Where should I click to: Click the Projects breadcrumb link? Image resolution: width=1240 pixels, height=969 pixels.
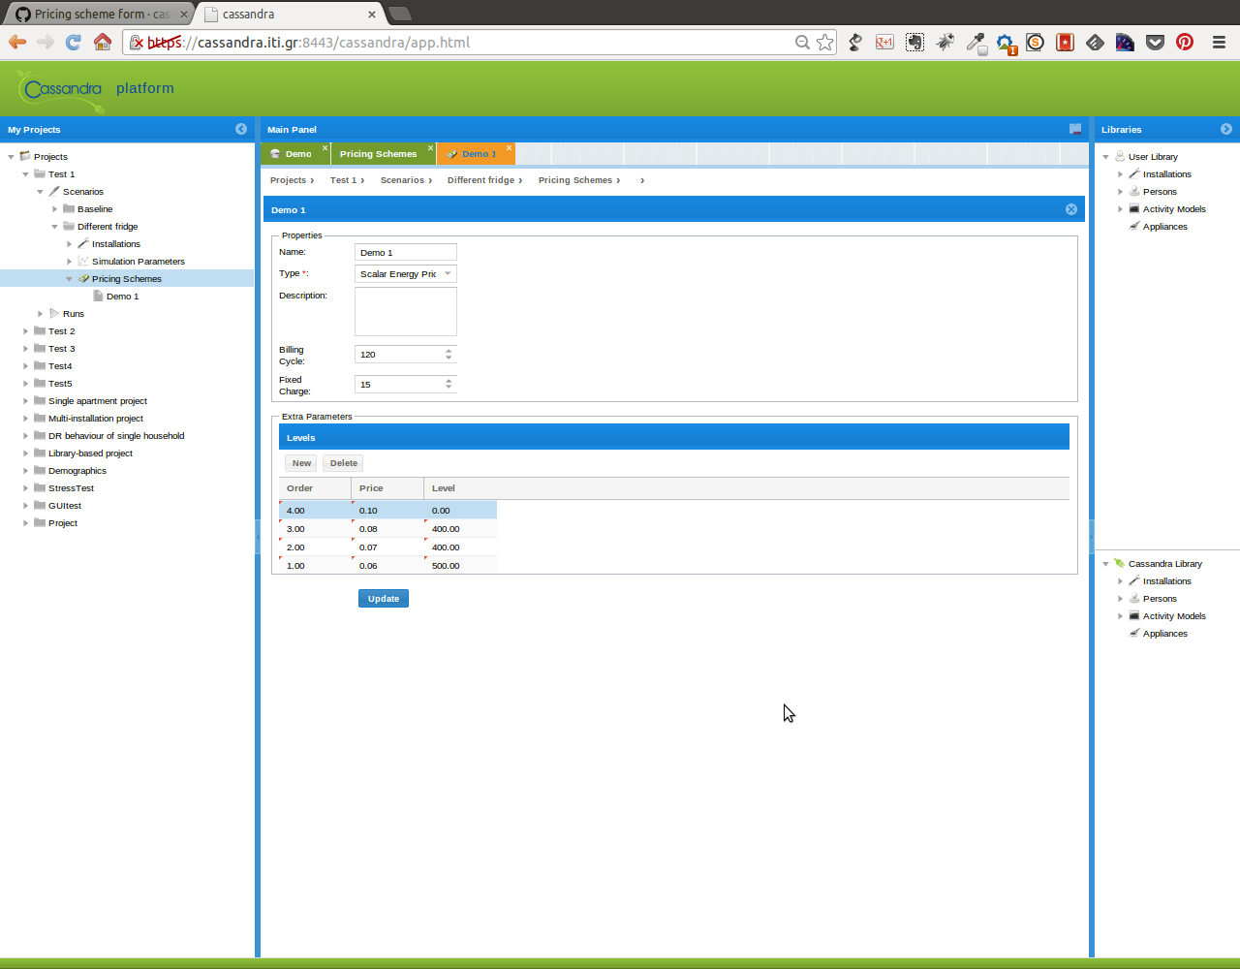tap(288, 180)
